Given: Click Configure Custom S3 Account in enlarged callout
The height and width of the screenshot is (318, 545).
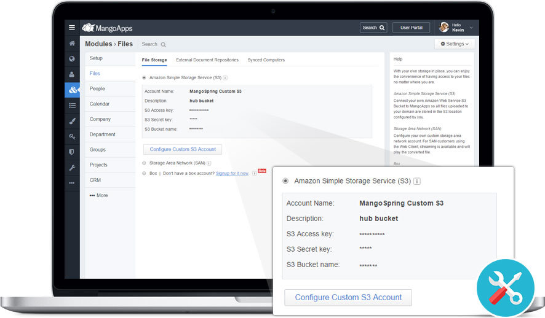Looking at the screenshot, I should 348,298.
